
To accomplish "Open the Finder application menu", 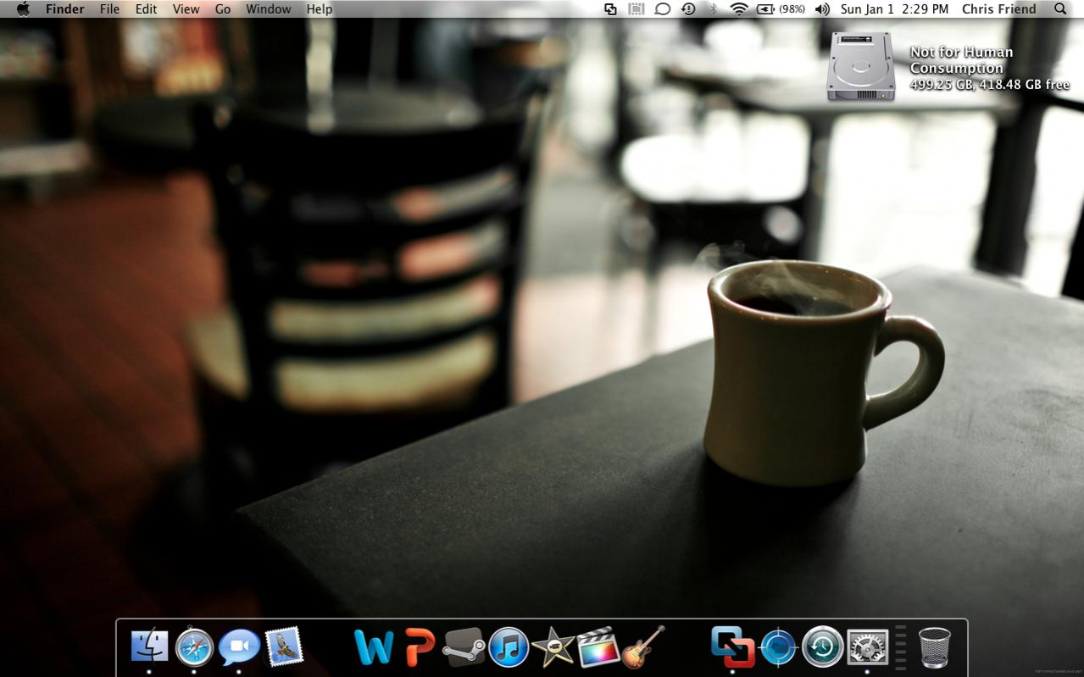I will pos(65,9).
